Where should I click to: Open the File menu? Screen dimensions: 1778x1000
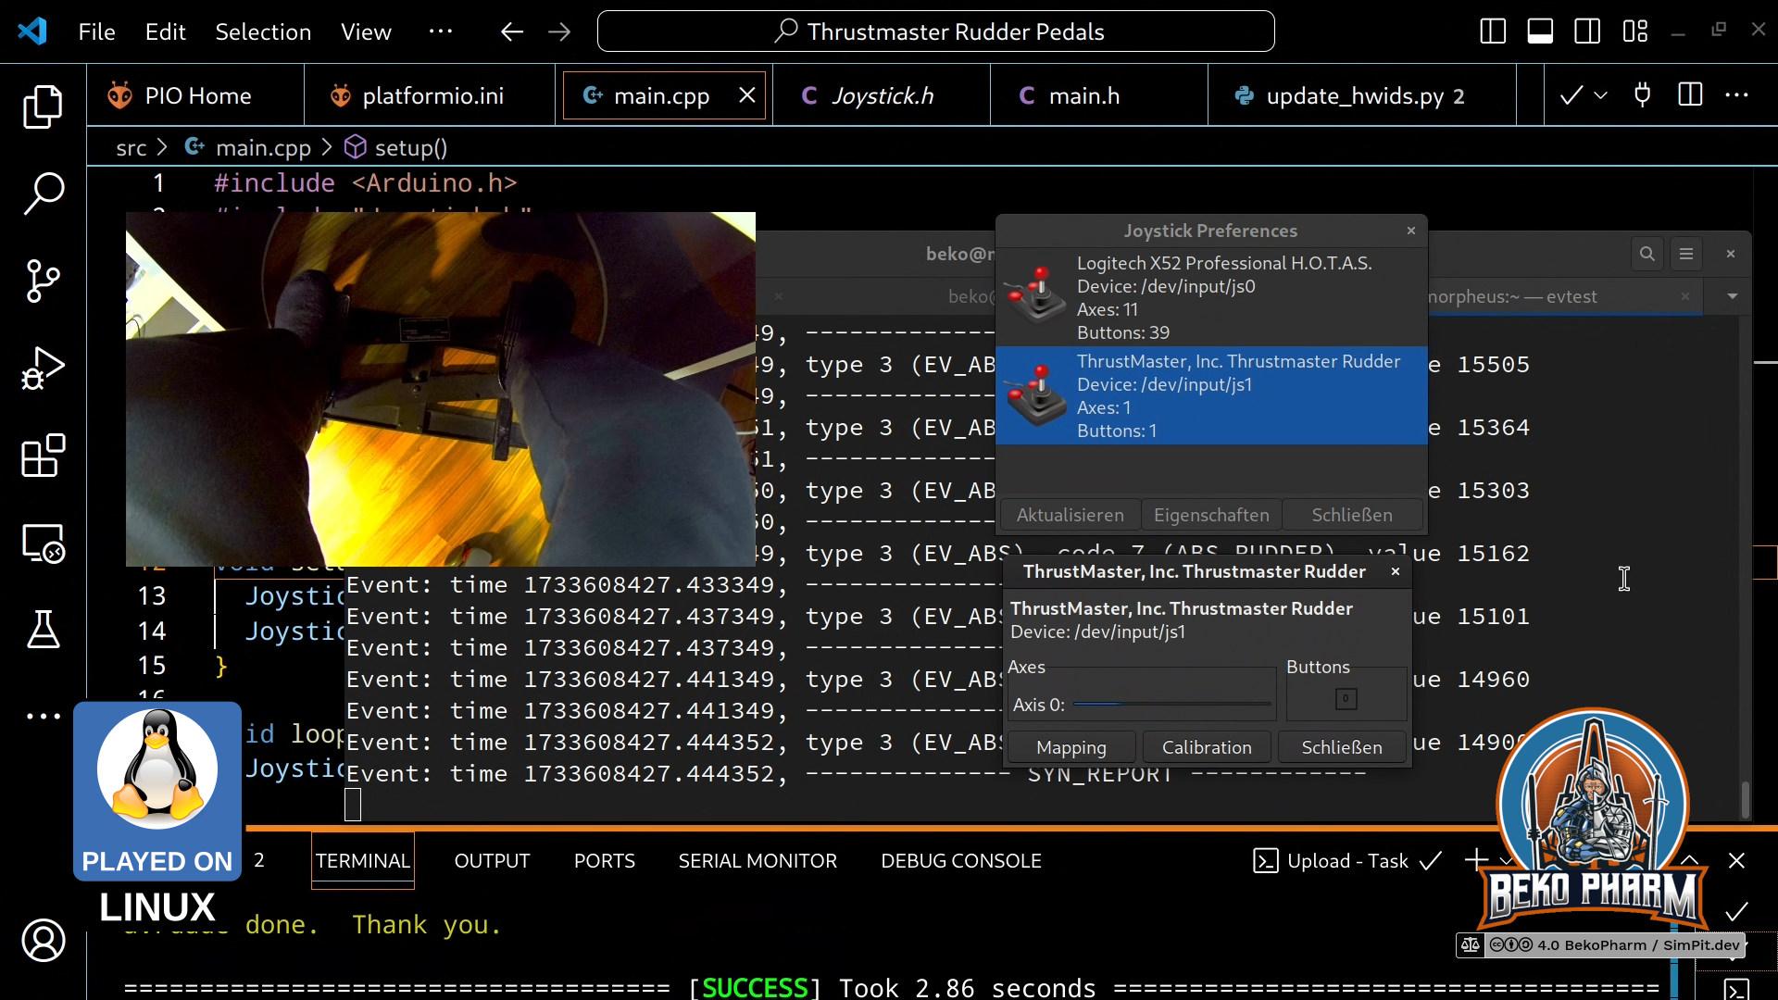pos(97,31)
